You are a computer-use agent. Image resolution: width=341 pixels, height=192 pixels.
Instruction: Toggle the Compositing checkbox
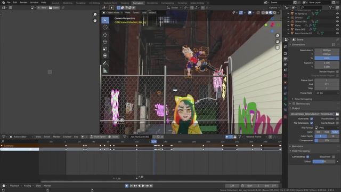tap(307, 157)
